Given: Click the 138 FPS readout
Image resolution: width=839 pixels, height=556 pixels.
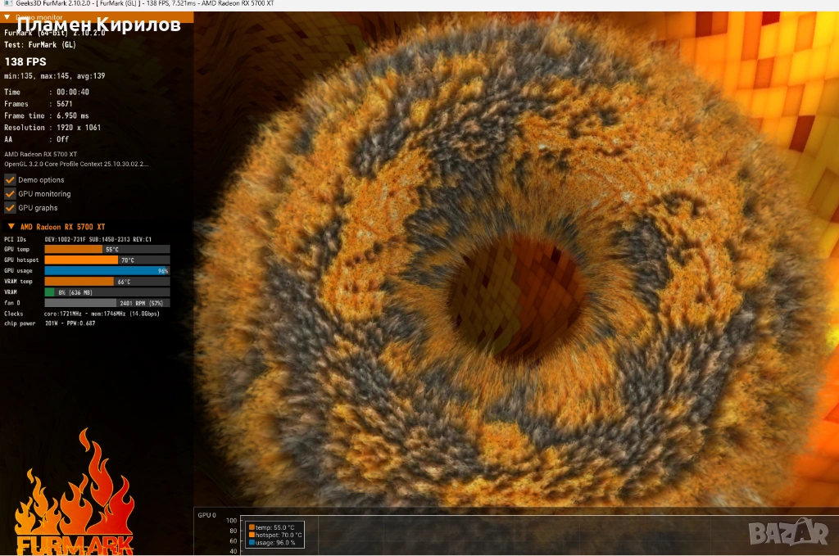Looking at the screenshot, I should tap(25, 61).
